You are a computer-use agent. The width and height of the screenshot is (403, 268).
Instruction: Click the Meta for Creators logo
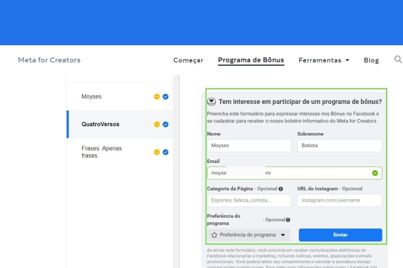tap(49, 60)
